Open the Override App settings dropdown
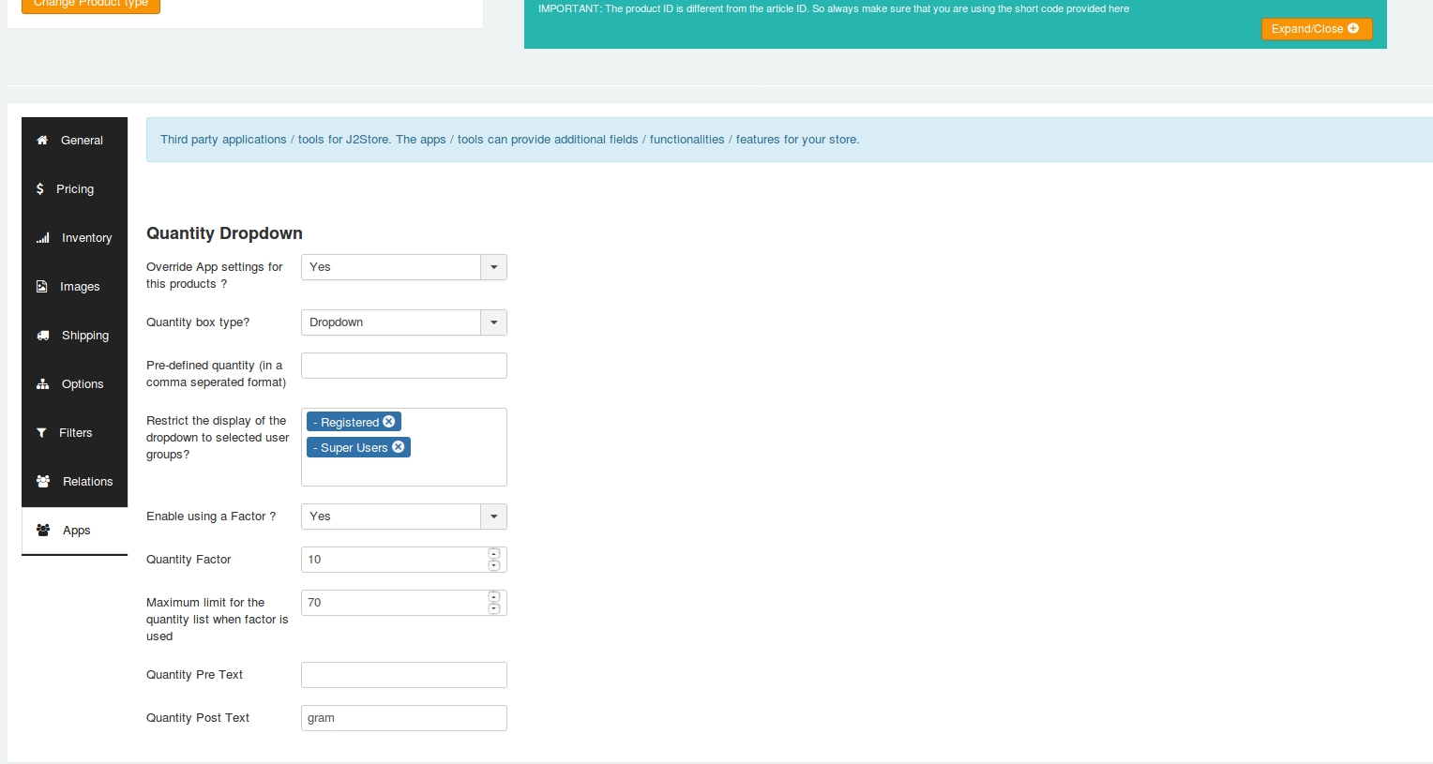The height and width of the screenshot is (764, 1433). click(x=493, y=267)
